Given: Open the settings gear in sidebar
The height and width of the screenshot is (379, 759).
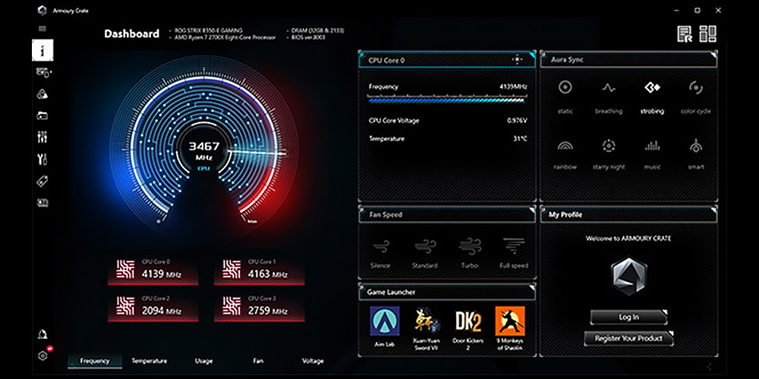Looking at the screenshot, I should pos(43,355).
